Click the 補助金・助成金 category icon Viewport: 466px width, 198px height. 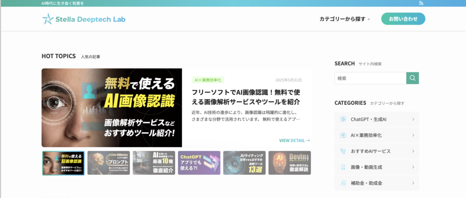click(x=343, y=183)
